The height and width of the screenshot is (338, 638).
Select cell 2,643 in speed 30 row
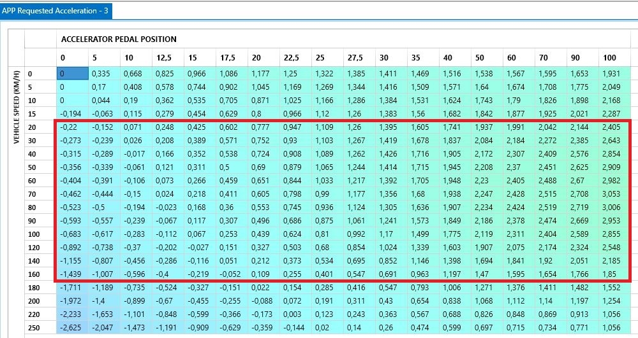(614, 141)
